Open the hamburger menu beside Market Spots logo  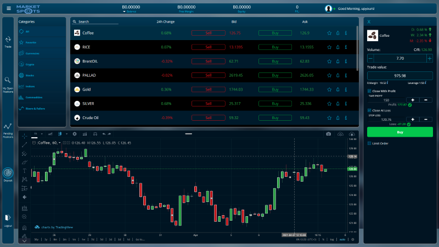pyautogui.click(x=9, y=8)
